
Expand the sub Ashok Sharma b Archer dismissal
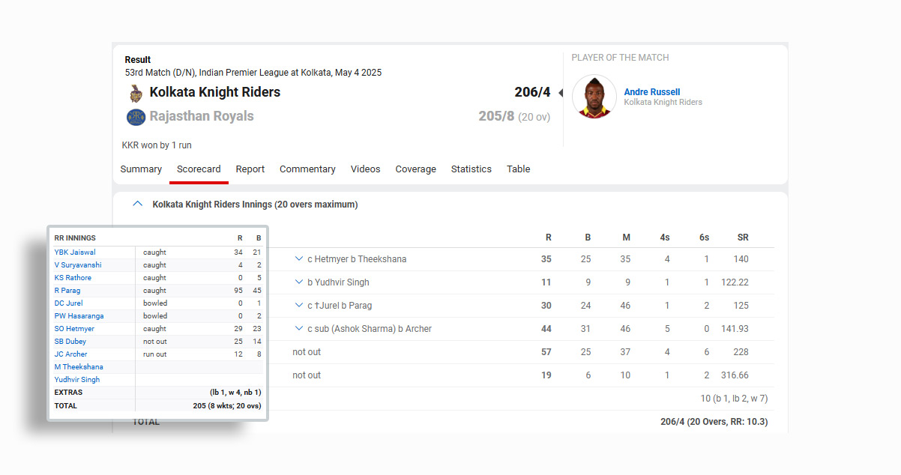click(299, 329)
